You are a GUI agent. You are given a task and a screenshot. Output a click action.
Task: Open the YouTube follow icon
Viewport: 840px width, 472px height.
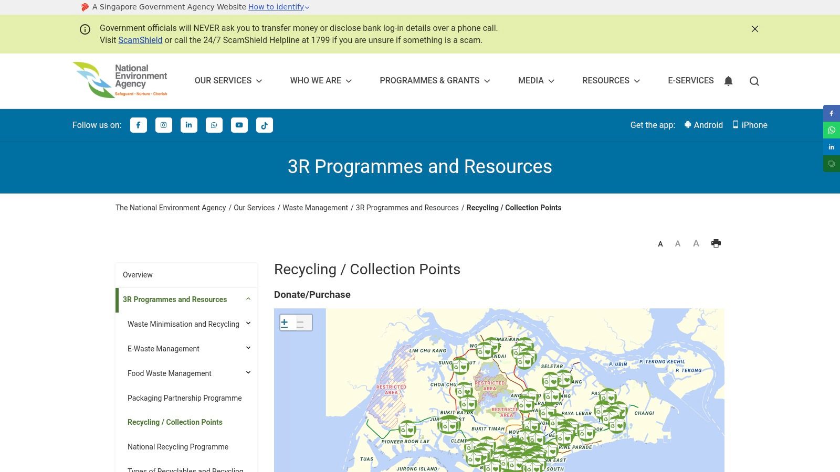pos(239,125)
